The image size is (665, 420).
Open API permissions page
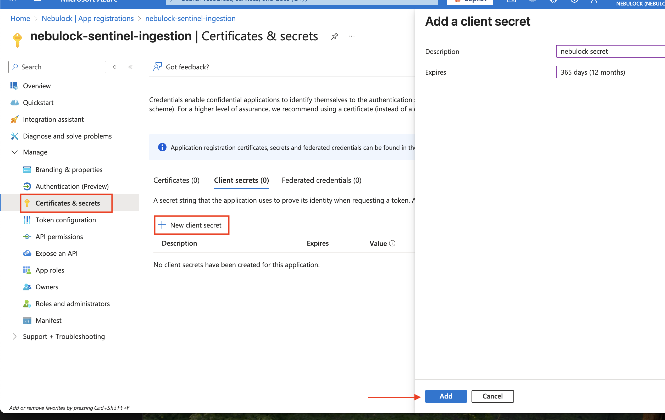pyautogui.click(x=59, y=237)
